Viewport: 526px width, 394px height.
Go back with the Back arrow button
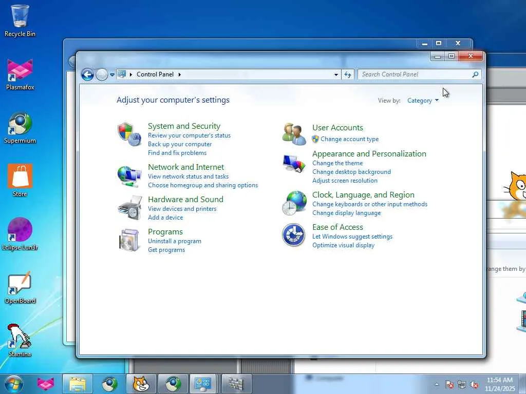87,74
